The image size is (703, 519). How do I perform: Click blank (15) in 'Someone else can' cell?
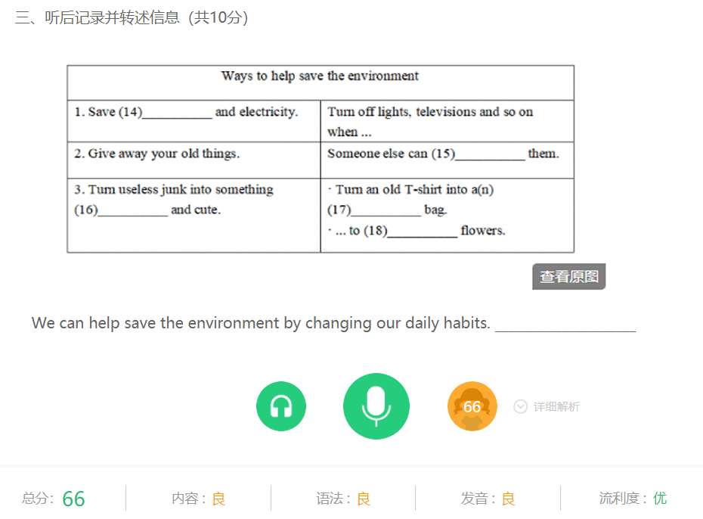(x=490, y=154)
